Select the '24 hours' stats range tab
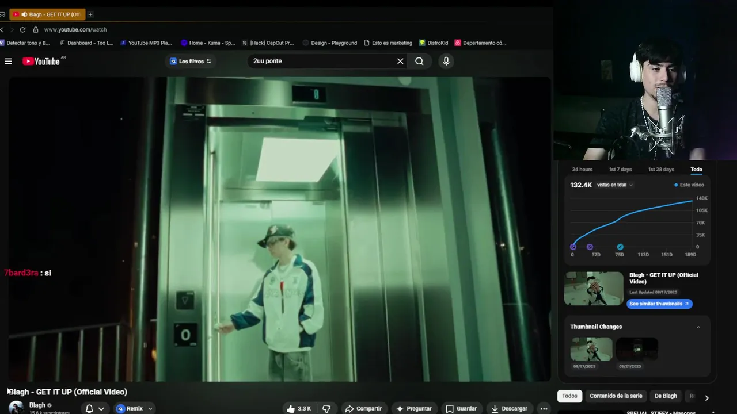The image size is (737, 414). point(582,170)
